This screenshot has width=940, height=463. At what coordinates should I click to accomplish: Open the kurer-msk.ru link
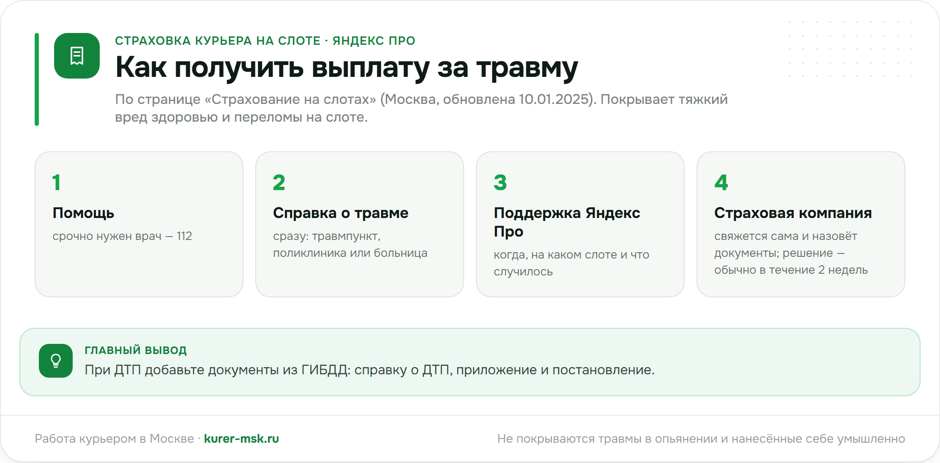(x=241, y=438)
